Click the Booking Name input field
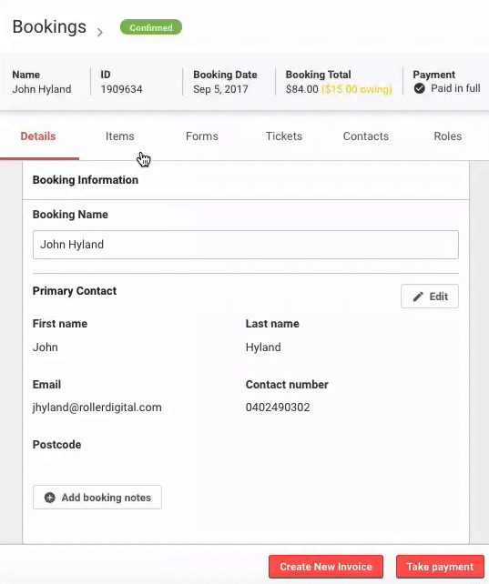 [246, 245]
